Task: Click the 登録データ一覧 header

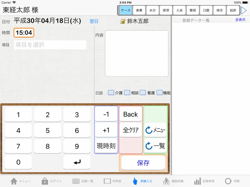Action: [196, 20]
